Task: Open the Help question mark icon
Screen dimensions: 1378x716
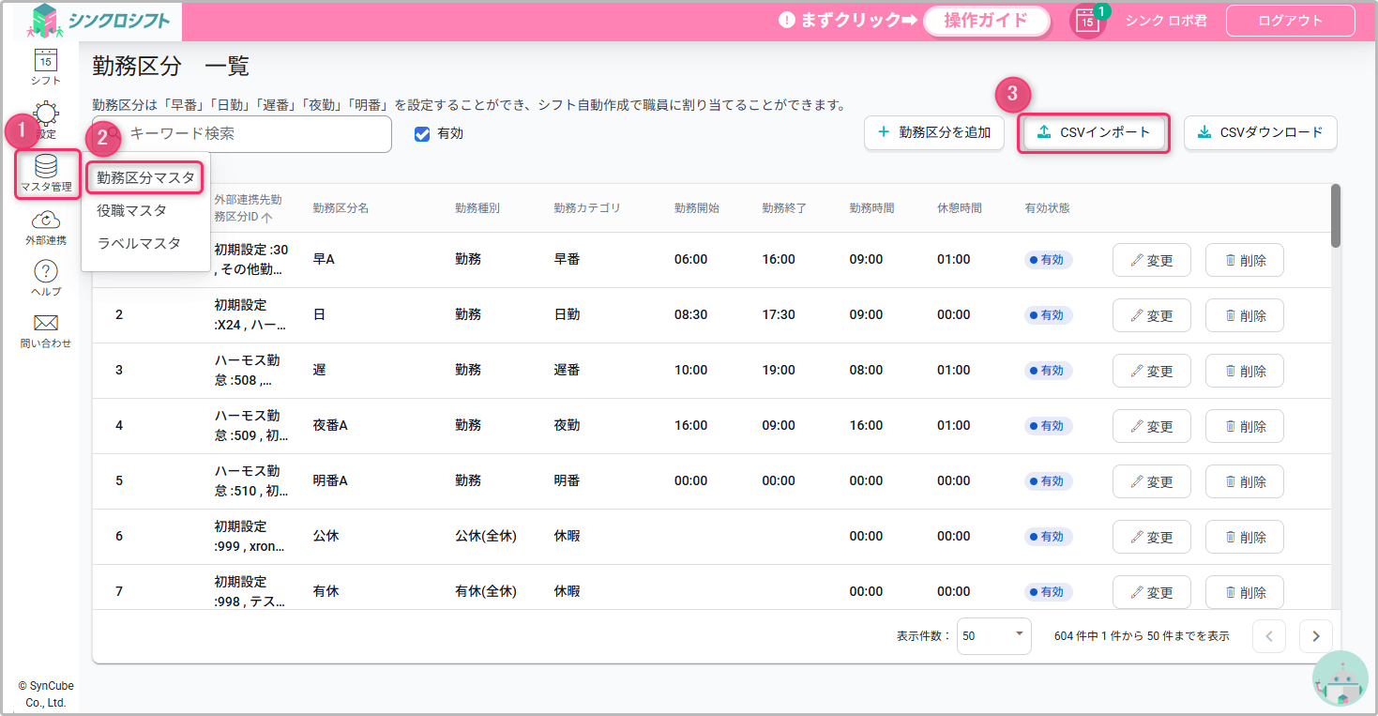Action: click(46, 273)
